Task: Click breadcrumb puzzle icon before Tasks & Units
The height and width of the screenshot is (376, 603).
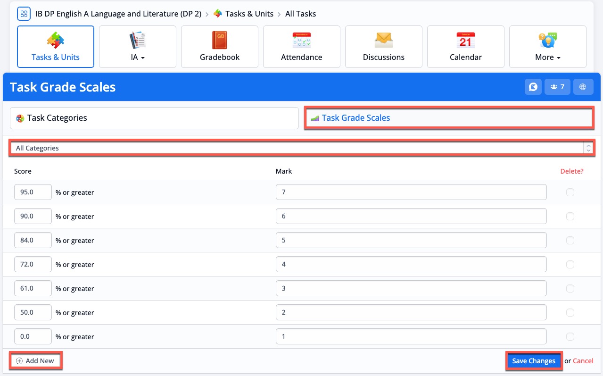Action: click(x=218, y=14)
